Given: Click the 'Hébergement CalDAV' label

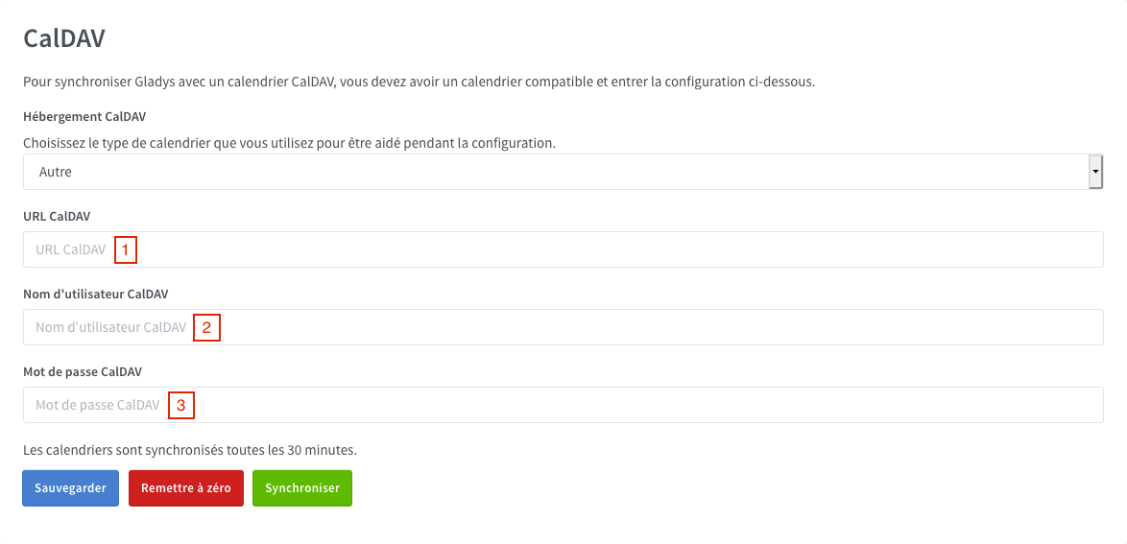Looking at the screenshot, I should pyautogui.click(x=84, y=117).
